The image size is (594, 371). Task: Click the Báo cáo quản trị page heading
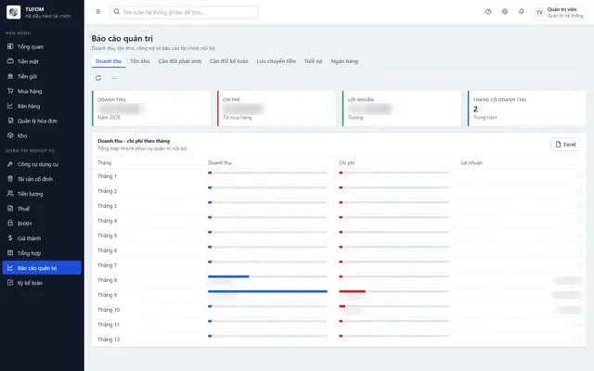tap(122, 39)
